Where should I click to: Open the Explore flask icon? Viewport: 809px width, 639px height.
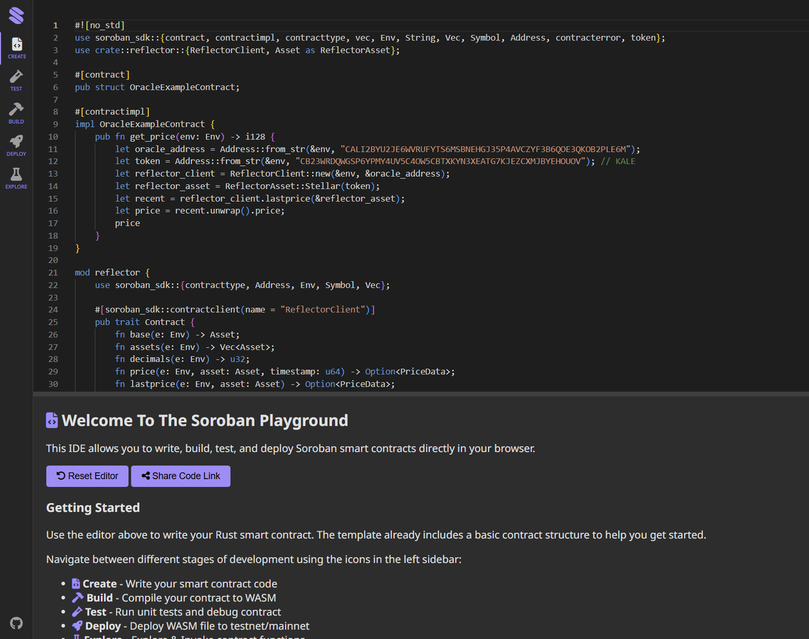coord(16,175)
